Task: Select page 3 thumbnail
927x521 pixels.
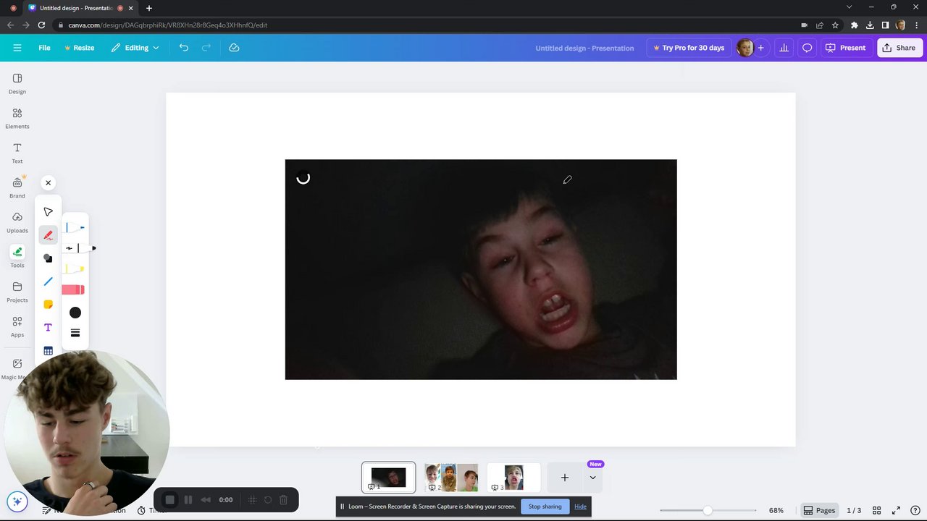Action: [x=513, y=478]
